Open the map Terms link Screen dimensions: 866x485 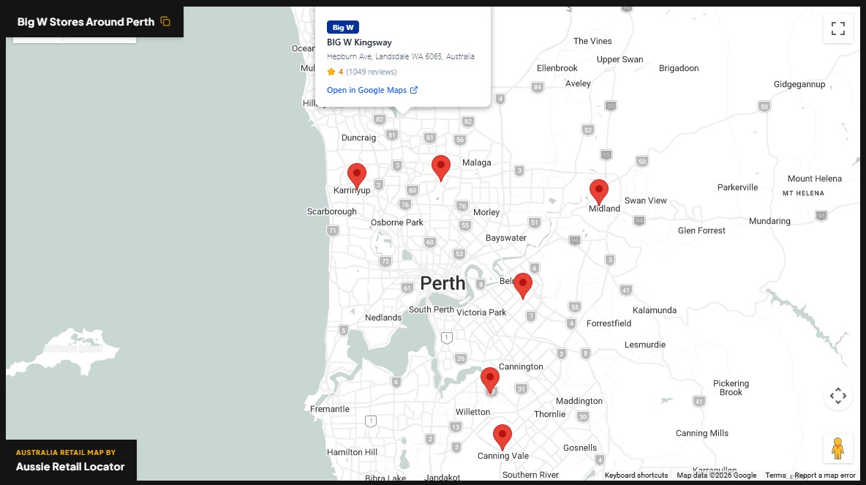coord(775,475)
